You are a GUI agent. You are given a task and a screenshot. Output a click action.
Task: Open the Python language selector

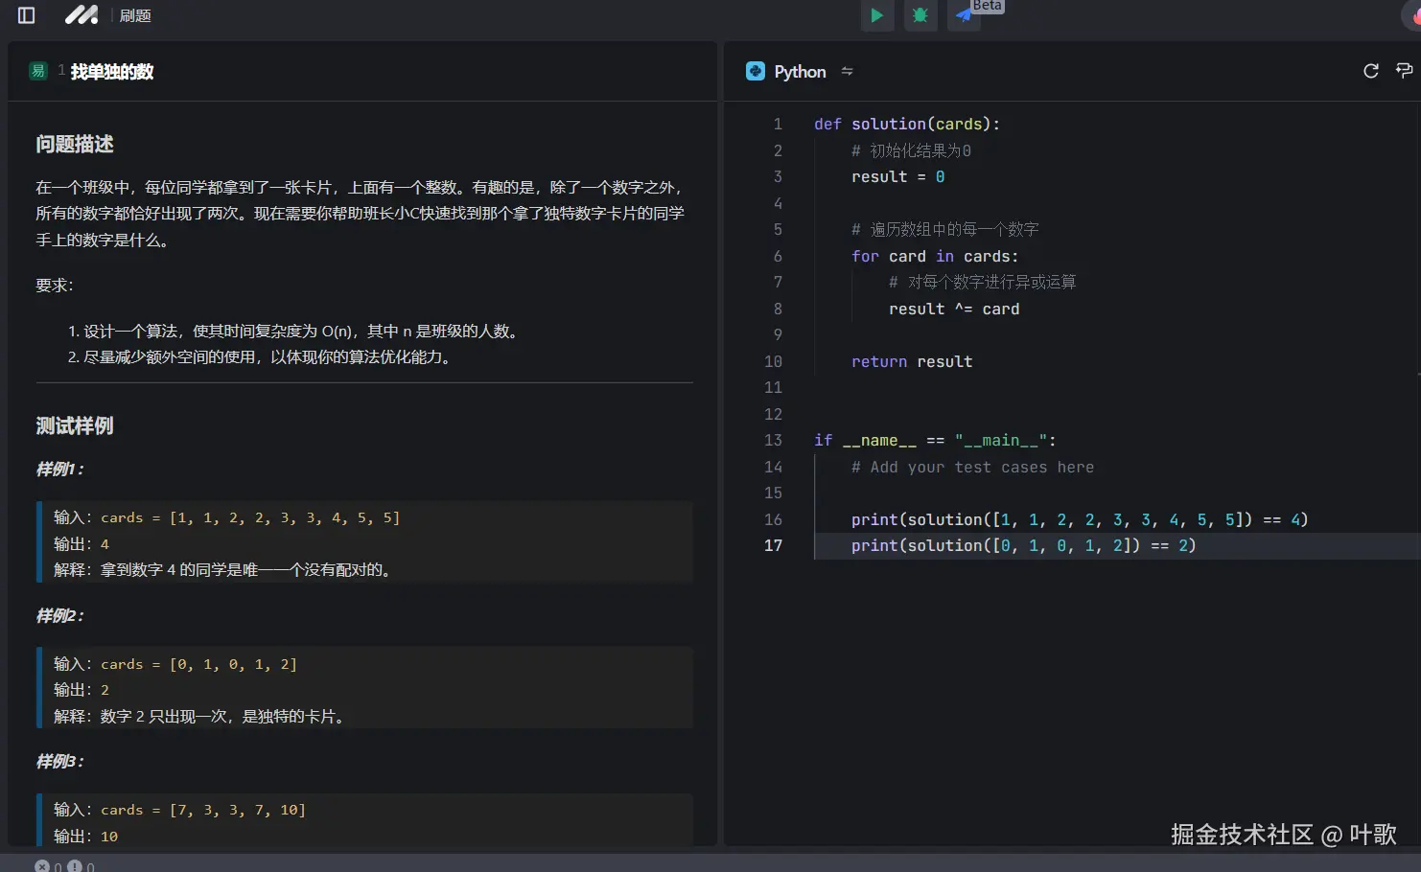[x=799, y=71]
